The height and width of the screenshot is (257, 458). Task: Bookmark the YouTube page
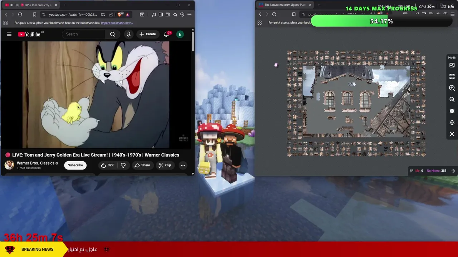(x=34, y=15)
